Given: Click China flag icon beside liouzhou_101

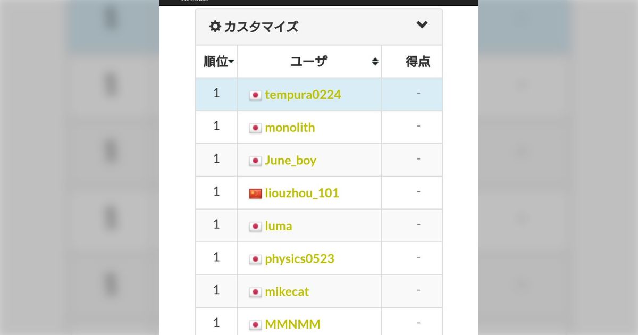Looking at the screenshot, I should 256,194.
